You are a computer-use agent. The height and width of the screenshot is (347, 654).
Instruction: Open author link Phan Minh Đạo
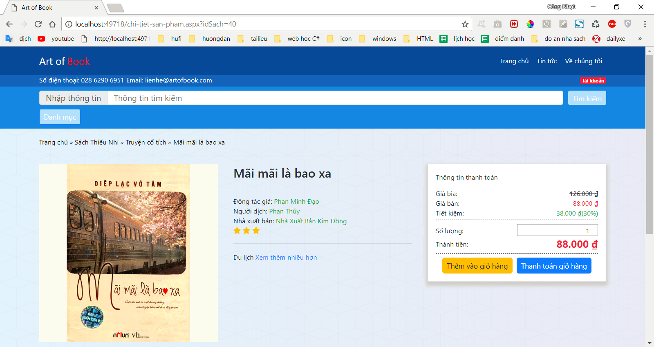(296, 202)
